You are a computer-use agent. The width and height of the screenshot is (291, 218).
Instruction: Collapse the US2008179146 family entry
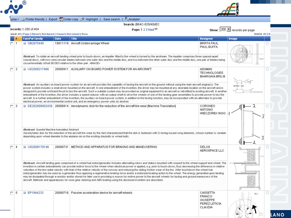coord(25,147)
